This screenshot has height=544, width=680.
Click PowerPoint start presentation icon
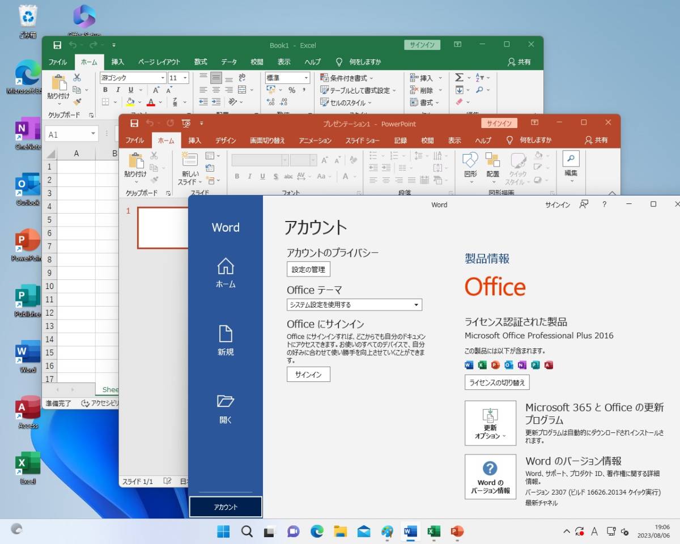tap(186, 123)
